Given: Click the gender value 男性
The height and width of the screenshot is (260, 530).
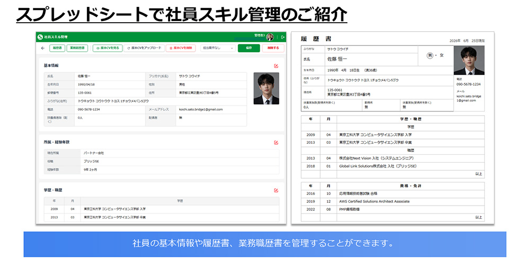Looking at the screenshot, I should click(182, 85).
